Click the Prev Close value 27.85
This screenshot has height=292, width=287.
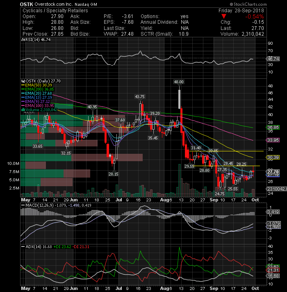coord(57,34)
